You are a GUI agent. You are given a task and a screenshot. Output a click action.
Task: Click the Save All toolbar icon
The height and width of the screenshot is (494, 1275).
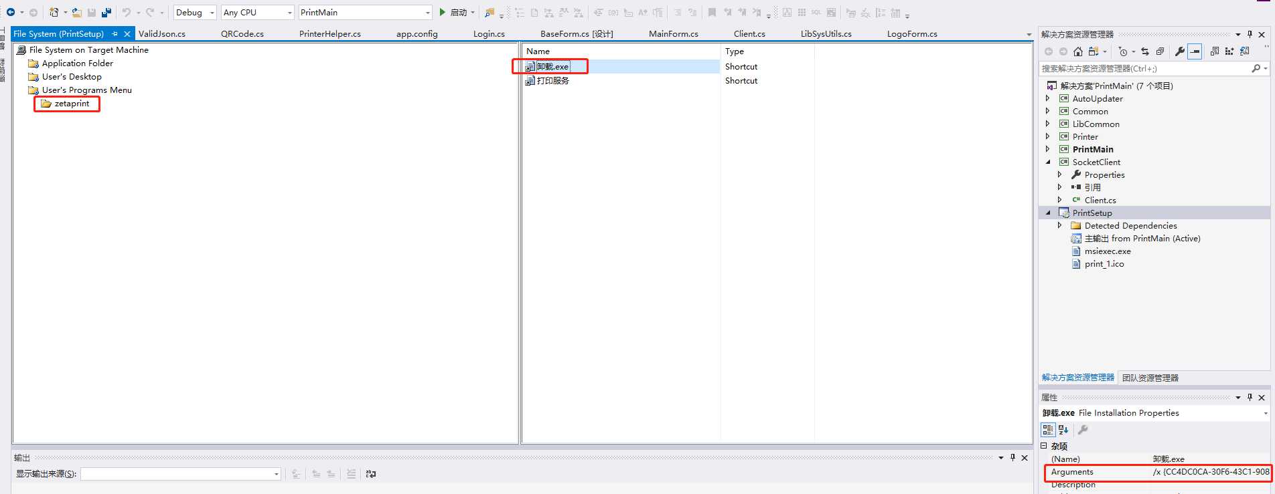click(106, 12)
